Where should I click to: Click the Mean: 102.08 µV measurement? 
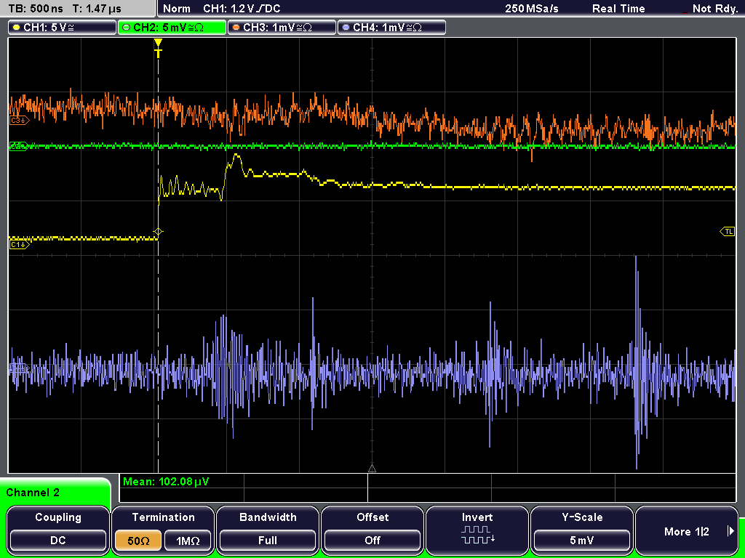(x=166, y=482)
